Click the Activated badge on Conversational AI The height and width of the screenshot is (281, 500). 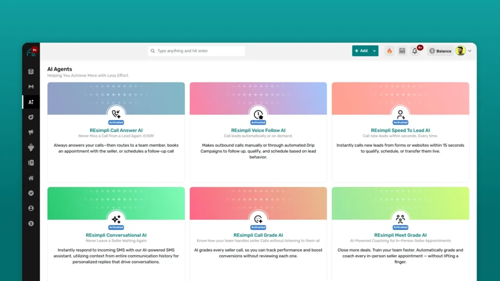click(x=116, y=227)
